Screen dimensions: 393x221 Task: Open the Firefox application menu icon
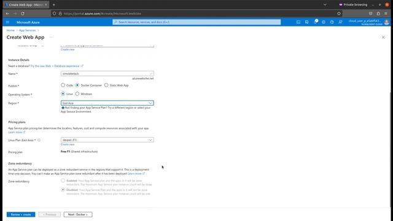click(x=386, y=14)
